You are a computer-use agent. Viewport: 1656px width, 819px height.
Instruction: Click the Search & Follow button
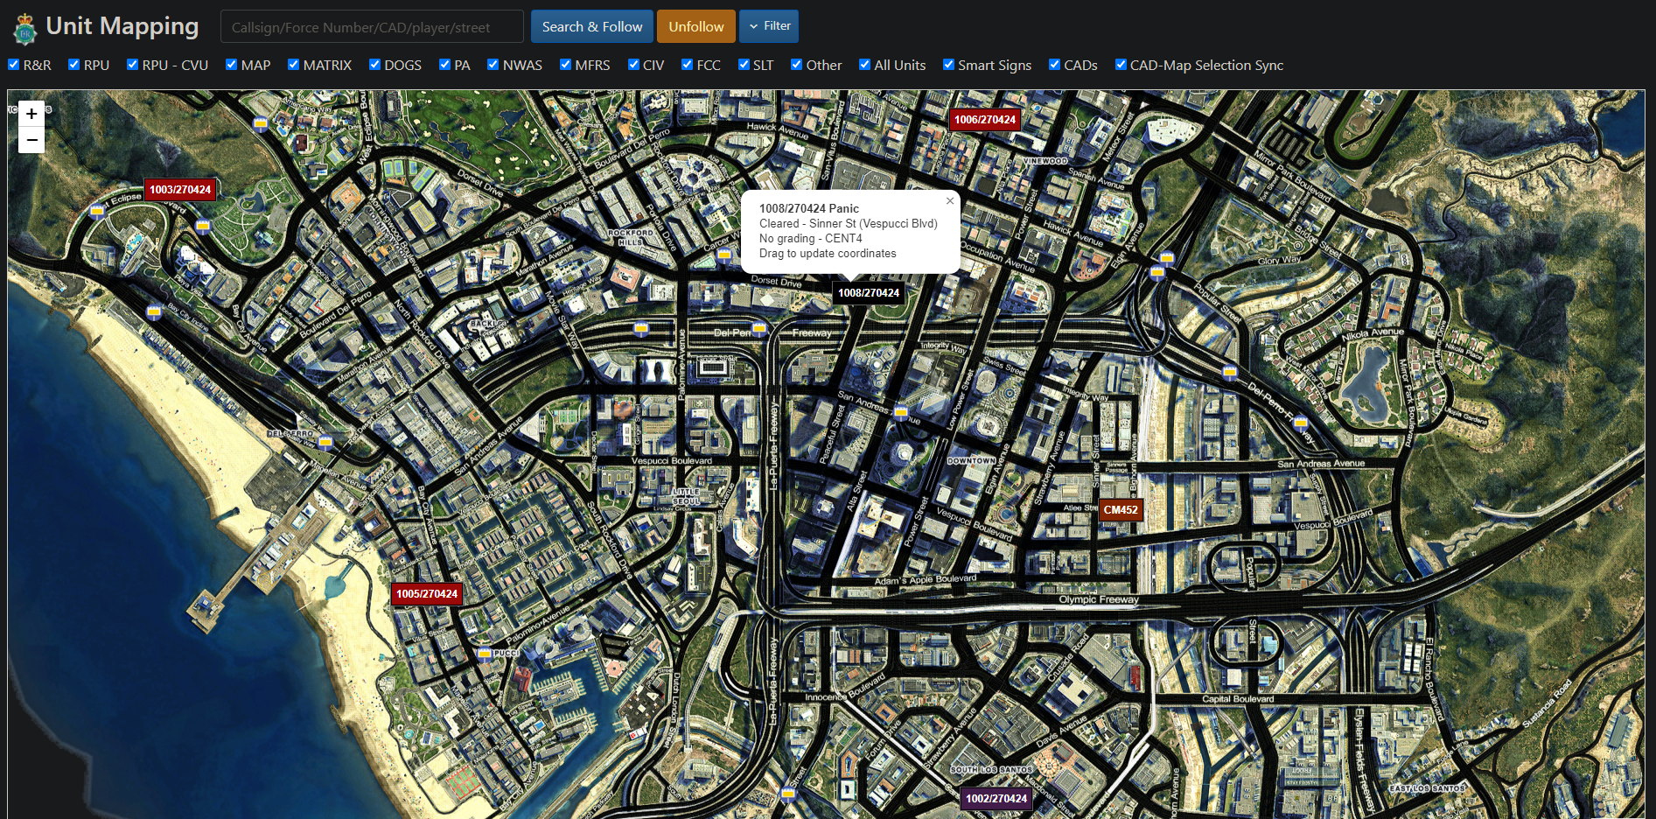[x=592, y=26]
